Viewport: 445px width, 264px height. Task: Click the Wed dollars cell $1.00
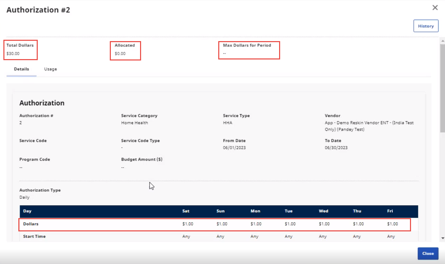[324, 224]
